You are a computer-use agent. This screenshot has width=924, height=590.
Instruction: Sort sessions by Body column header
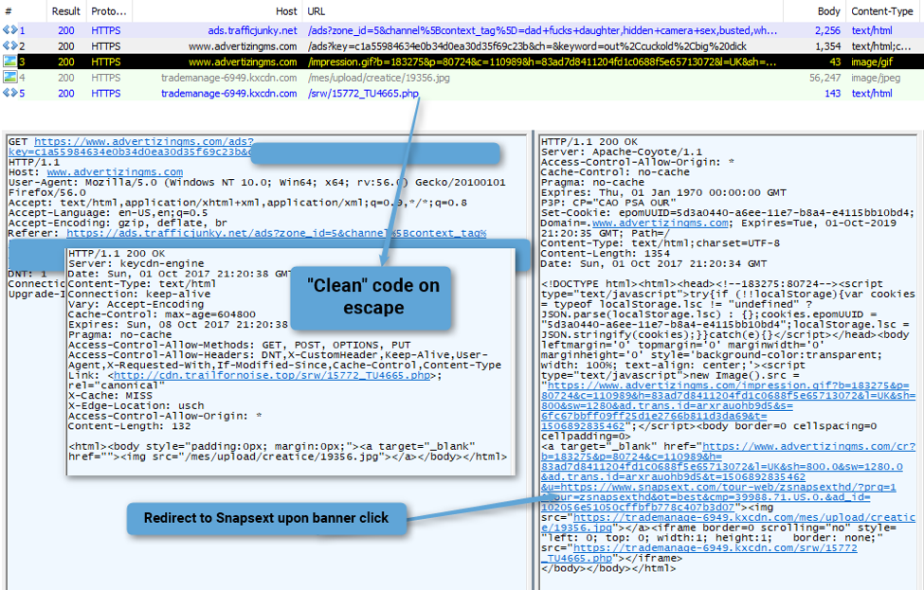tap(828, 11)
